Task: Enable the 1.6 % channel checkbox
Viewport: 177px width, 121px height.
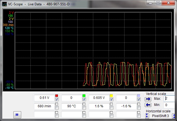Action: pos(111,104)
